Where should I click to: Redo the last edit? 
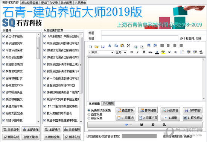[155, 45]
